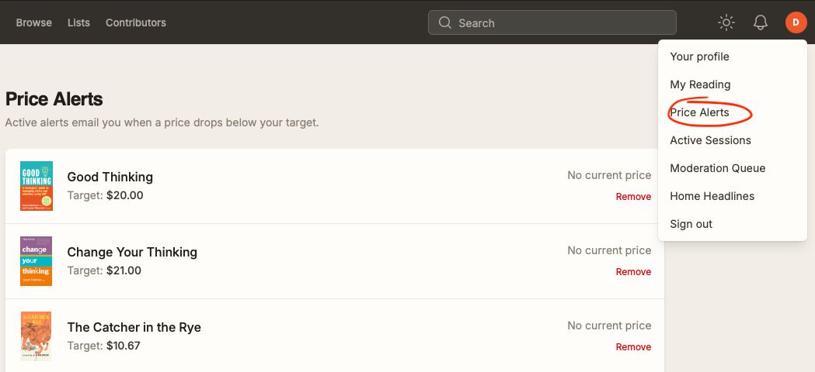Focus the Search input field
Viewport: 815px width, 372px height.
click(x=552, y=22)
